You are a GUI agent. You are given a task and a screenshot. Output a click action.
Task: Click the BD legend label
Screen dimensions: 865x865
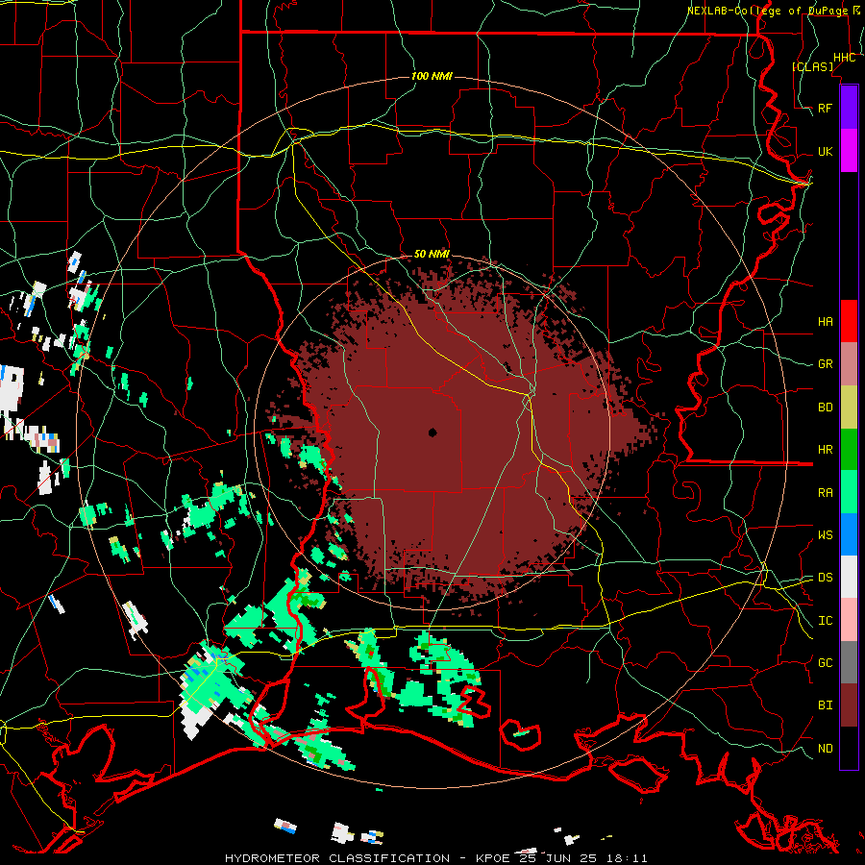point(825,408)
